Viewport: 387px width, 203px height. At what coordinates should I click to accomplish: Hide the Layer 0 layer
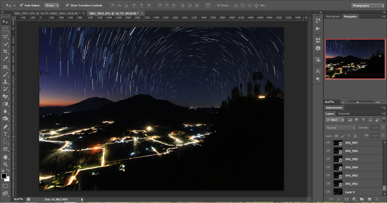click(x=328, y=192)
